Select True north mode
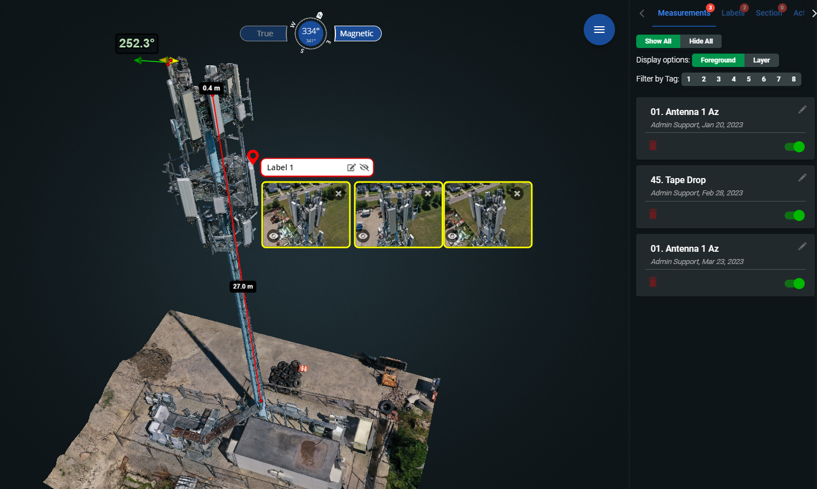This screenshot has width=817, height=489. coord(265,33)
